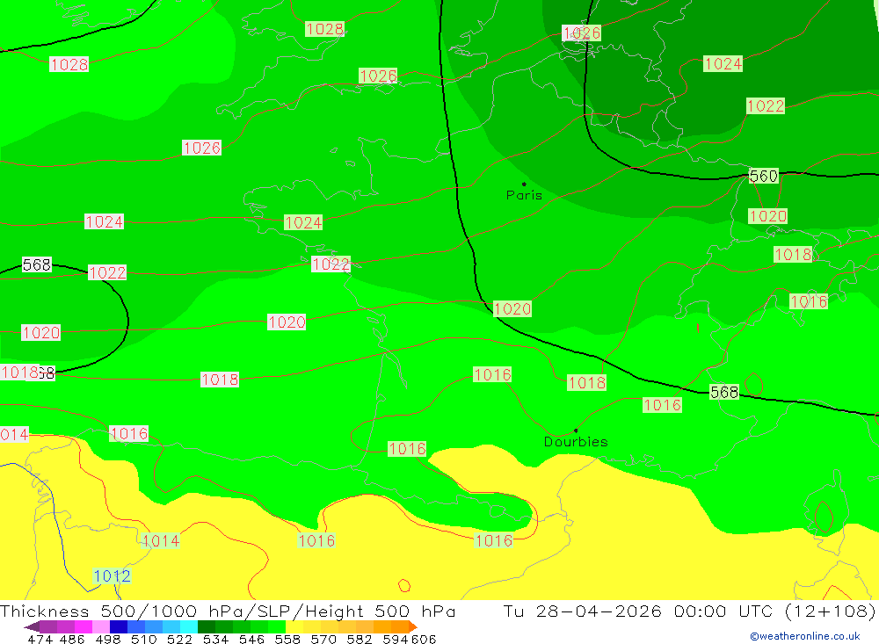Click the forecast date 'Tu 28-04-2026'
The width and height of the screenshot is (879, 644).
pyautogui.click(x=583, y=611)
